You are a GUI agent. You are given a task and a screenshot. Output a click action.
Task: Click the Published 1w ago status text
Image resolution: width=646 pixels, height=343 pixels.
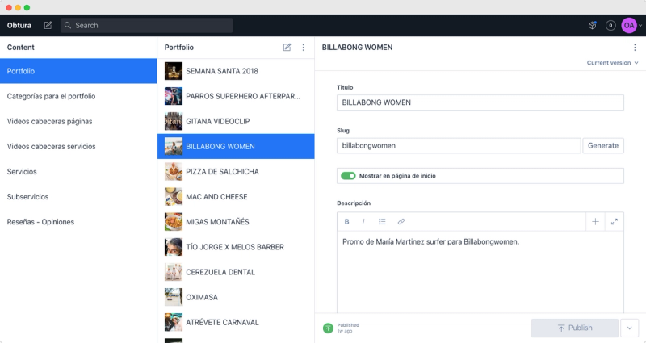(348, 328)
